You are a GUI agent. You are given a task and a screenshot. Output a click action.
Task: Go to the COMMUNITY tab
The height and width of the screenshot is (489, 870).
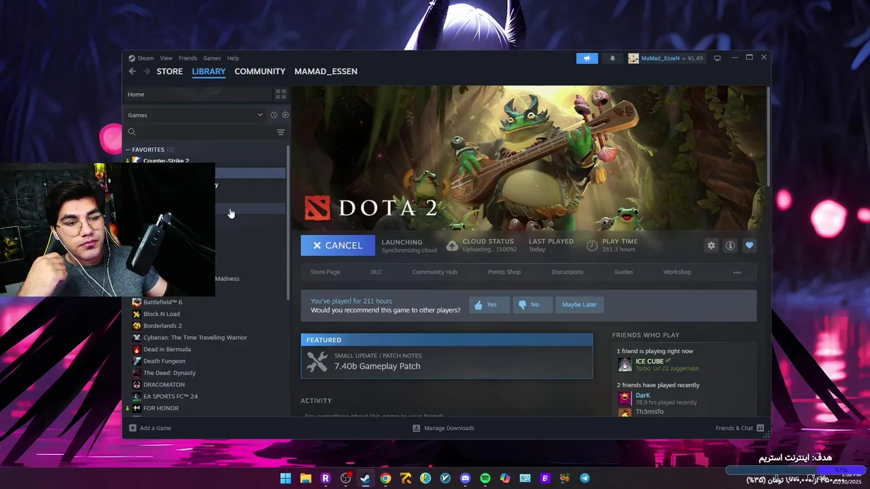pos(260,71)
